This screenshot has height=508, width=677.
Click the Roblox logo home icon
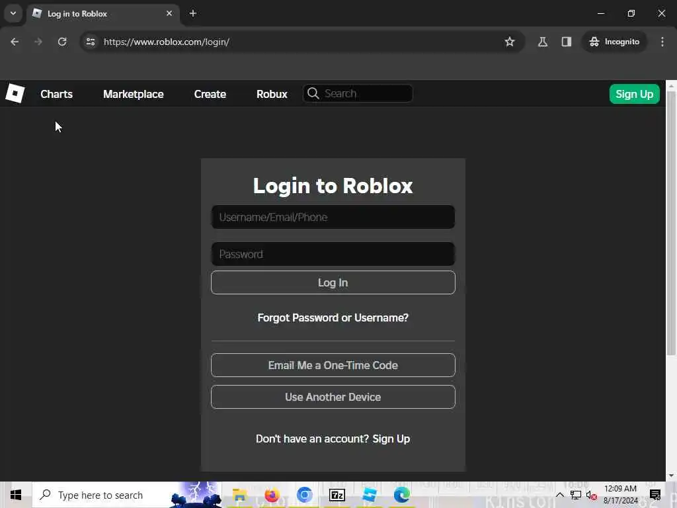point(15,93)
